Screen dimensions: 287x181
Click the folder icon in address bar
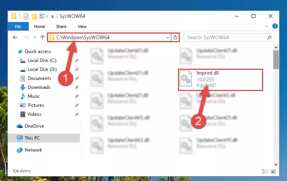coord(52,38)
